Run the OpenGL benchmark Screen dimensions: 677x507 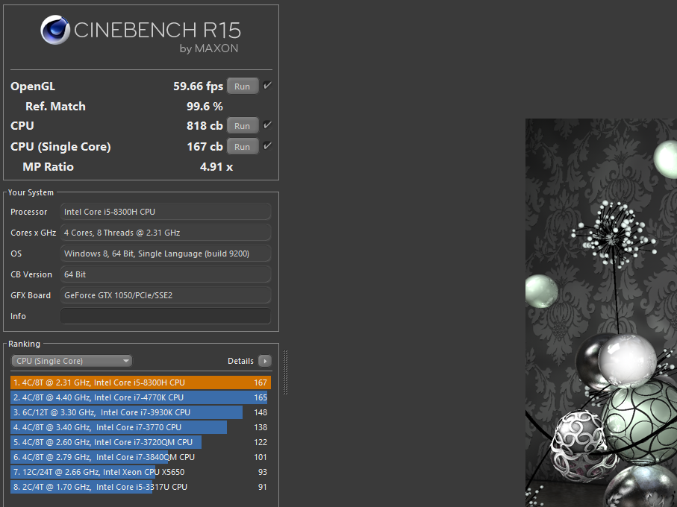[243, 86]
